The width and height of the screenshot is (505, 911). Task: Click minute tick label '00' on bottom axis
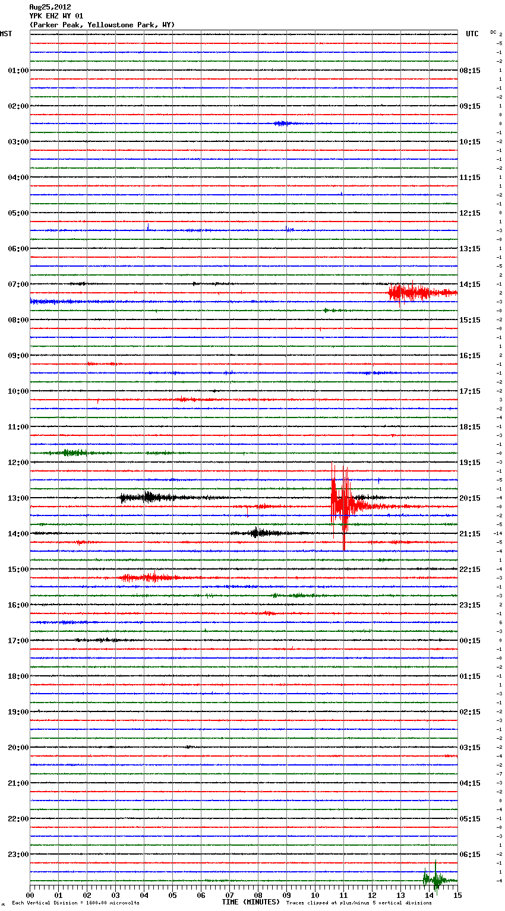point(30,895)
